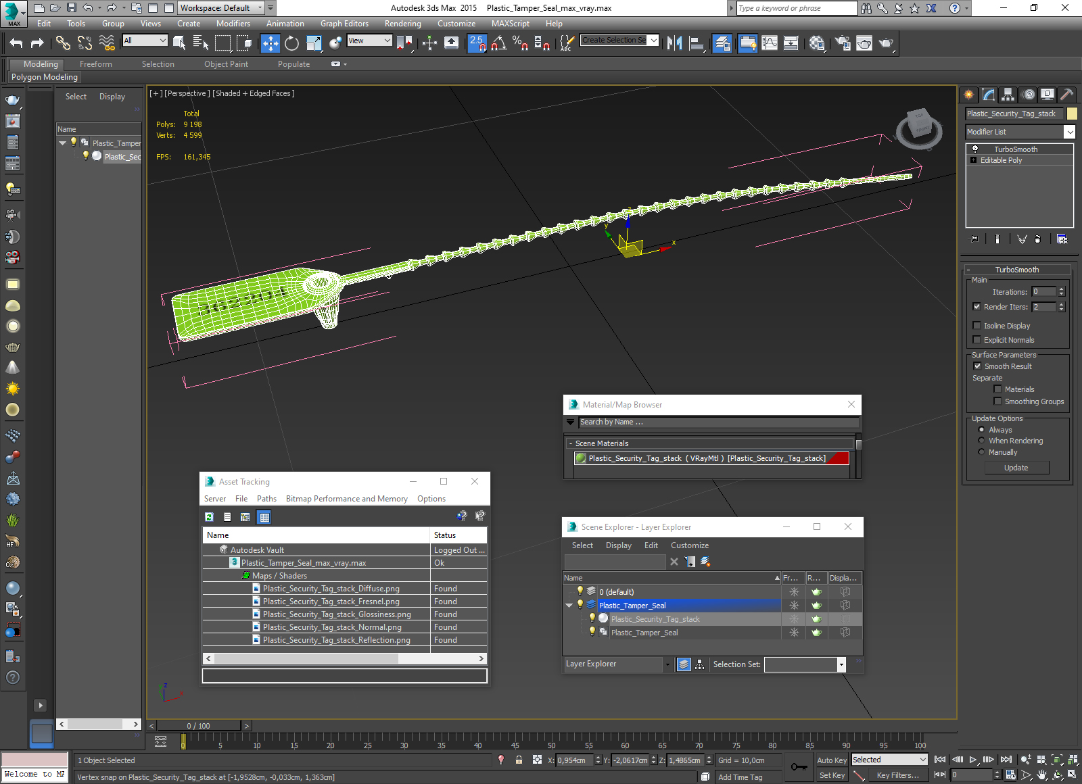1082x784 pixels.
Task: Open the Utilities command panel hammer icon
Action: coord(1066,95)
